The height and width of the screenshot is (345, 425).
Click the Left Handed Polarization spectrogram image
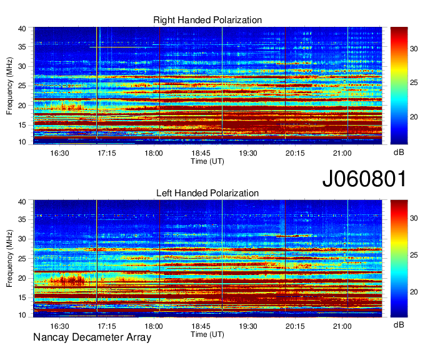point(207,259)
